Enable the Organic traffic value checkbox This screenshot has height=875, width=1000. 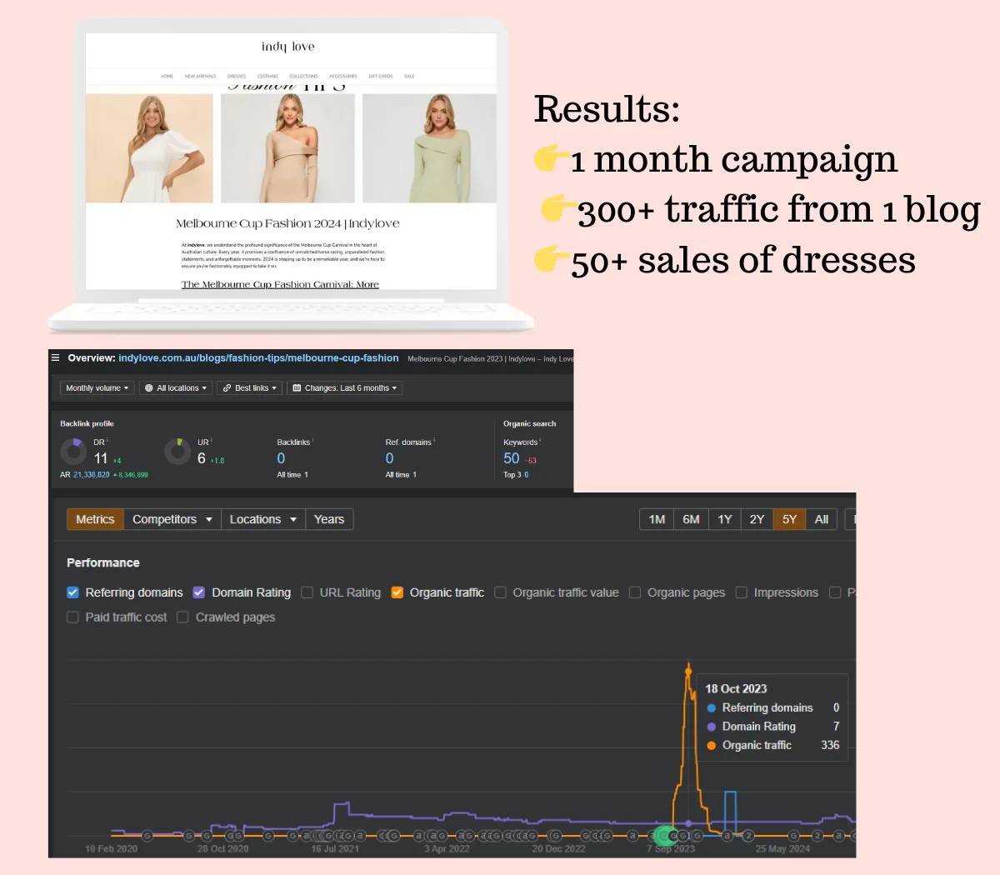500,592
